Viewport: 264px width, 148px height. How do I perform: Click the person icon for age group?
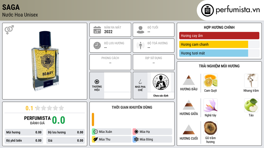pos(141,30)
